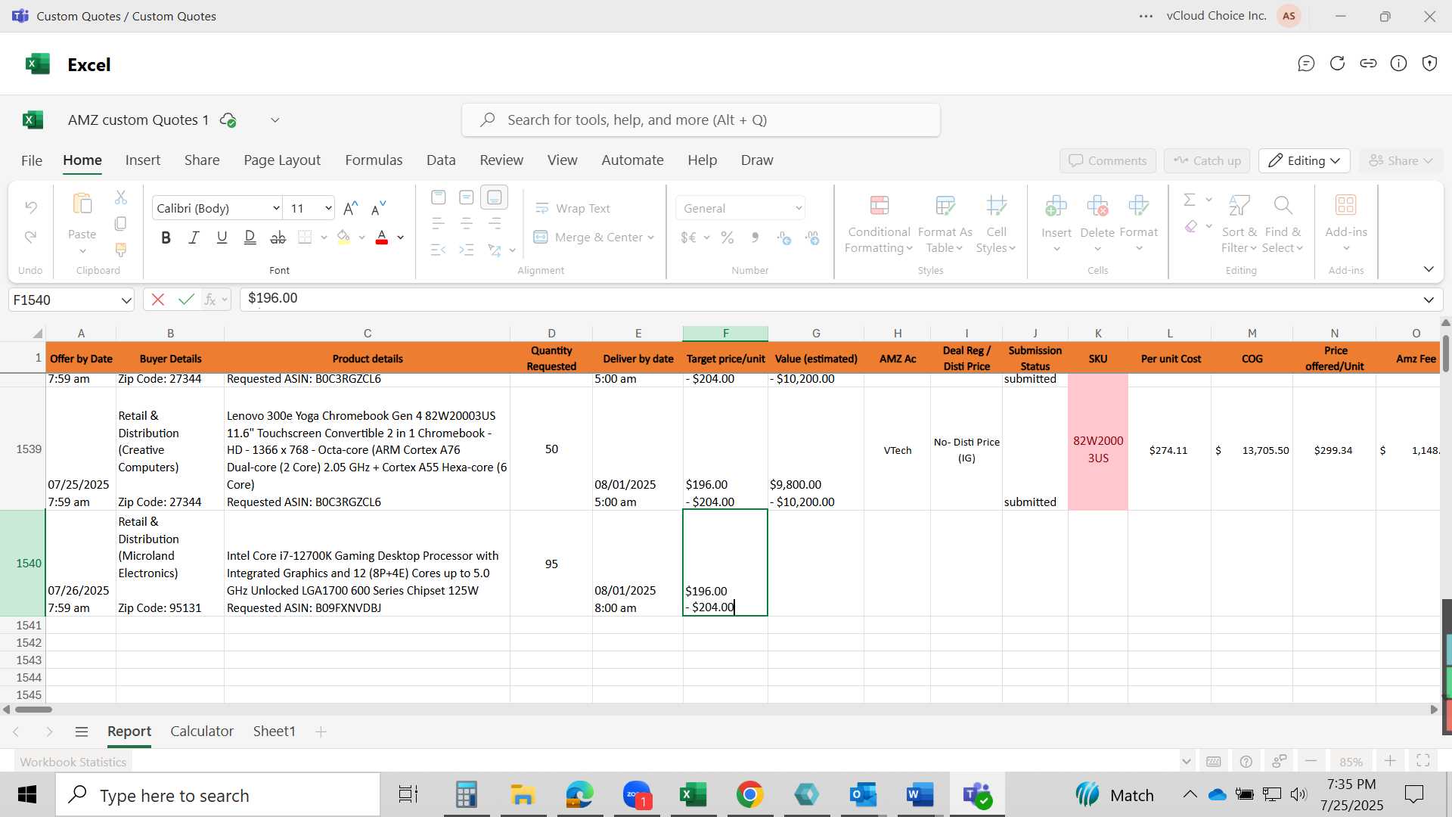Expand the formula bar
This screenshot has width=1452, height=817.
[x=1429, y=300]
